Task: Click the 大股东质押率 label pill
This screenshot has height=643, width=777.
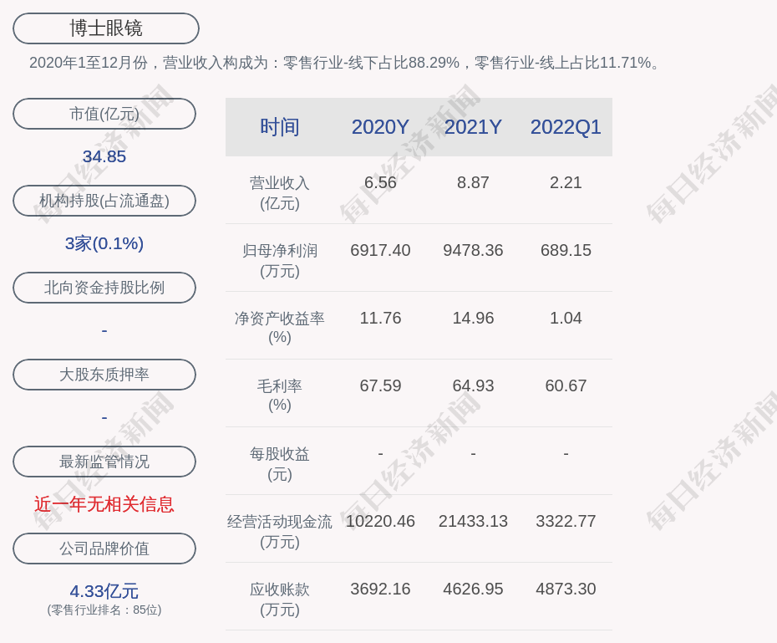Action: (104, 375)
